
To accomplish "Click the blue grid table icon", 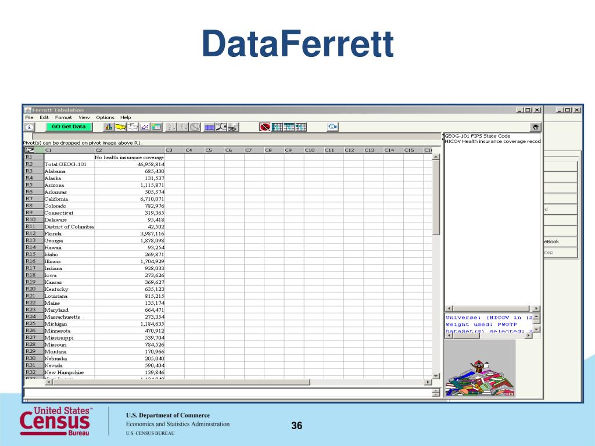I will (209, 127).
